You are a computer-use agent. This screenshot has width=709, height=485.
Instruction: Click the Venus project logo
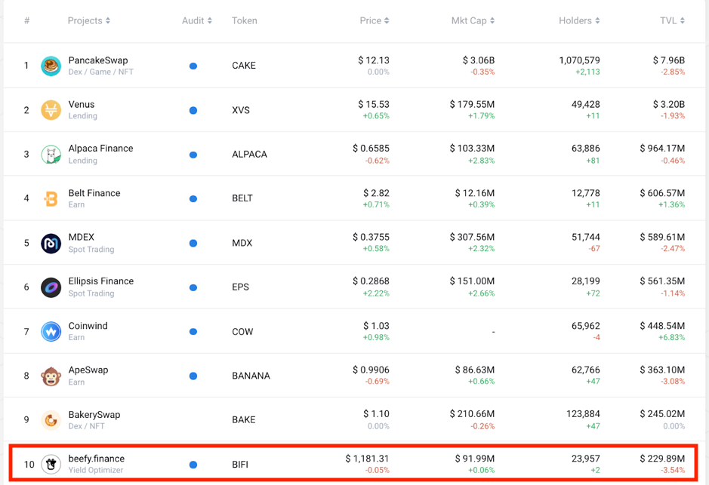click(51, 110)
